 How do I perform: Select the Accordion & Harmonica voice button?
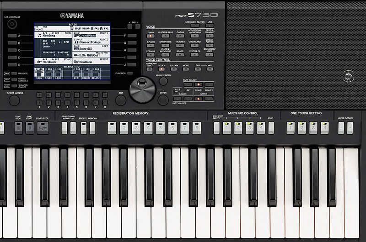(x=195, y=36)
